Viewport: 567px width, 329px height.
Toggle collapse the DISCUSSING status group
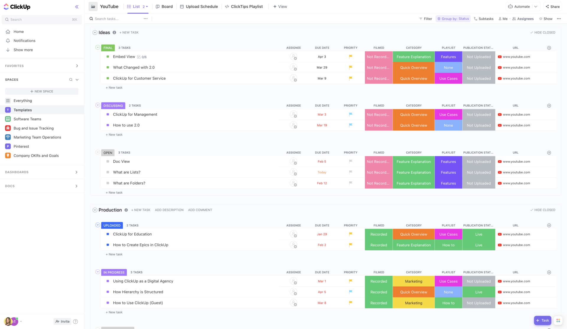point(97,105)
